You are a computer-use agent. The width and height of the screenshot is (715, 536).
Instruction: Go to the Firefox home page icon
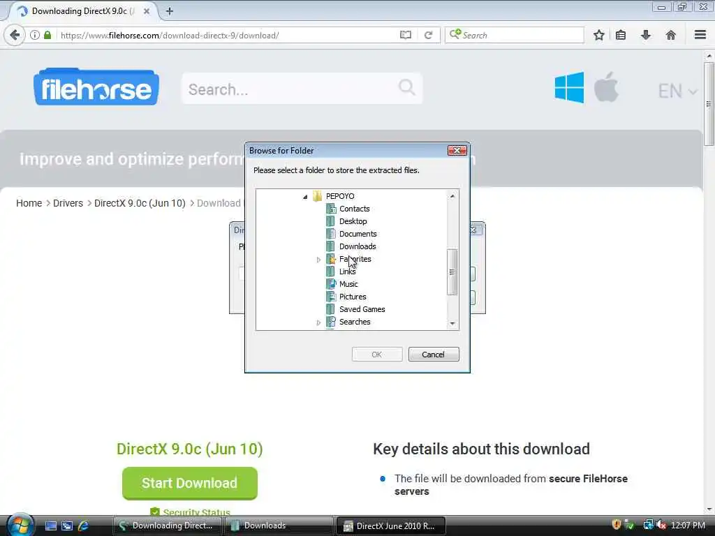click(671, 35)
